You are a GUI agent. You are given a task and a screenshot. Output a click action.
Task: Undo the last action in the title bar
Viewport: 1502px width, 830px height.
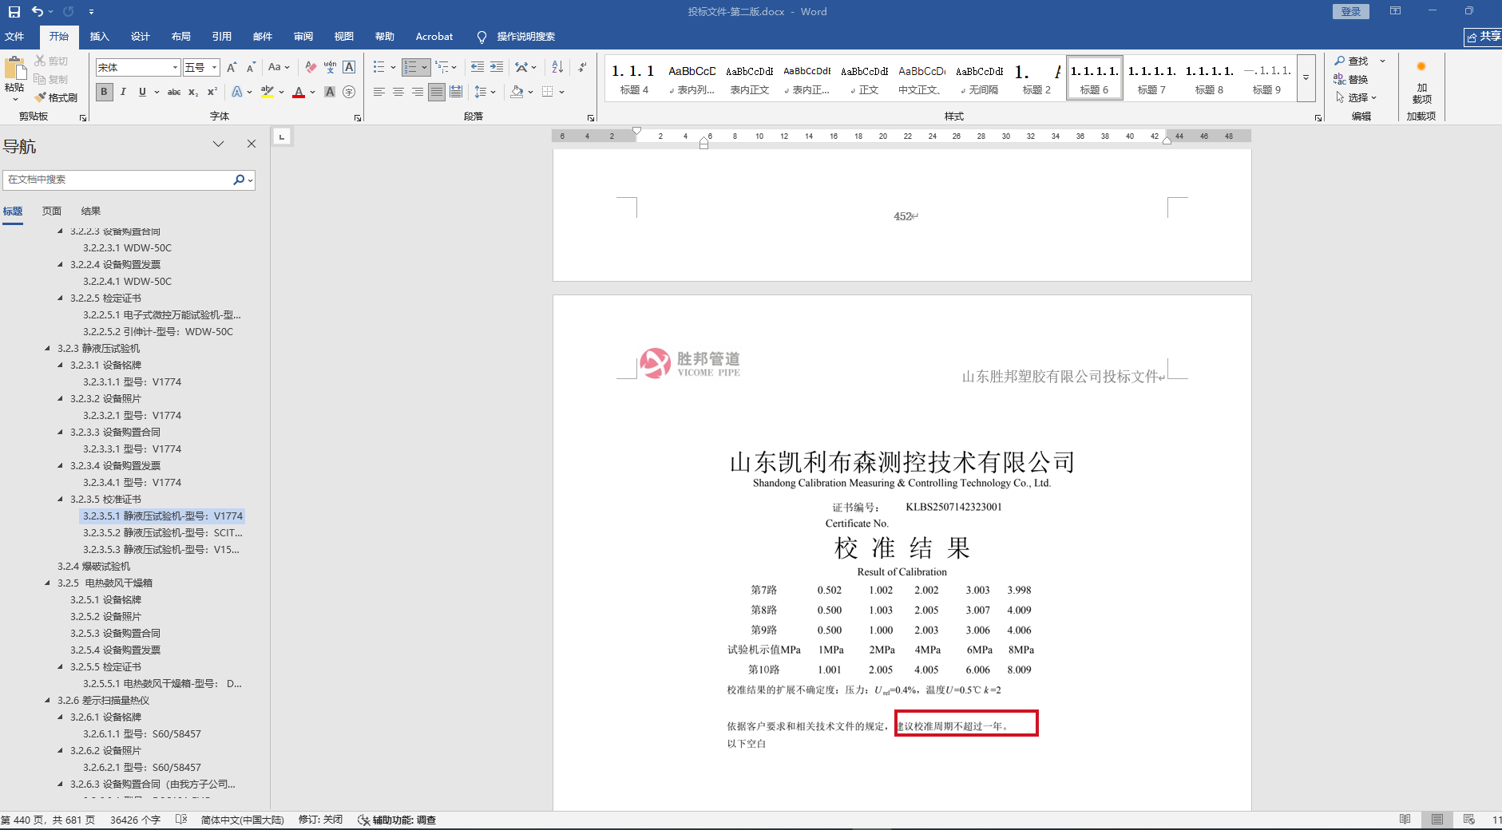(x=38, y=12)
